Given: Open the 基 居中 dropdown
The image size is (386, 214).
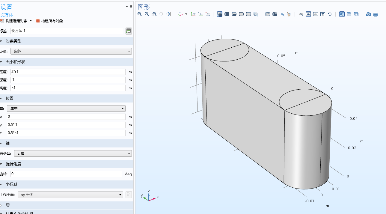Looking at the screenshot, I should pos(66,108).
